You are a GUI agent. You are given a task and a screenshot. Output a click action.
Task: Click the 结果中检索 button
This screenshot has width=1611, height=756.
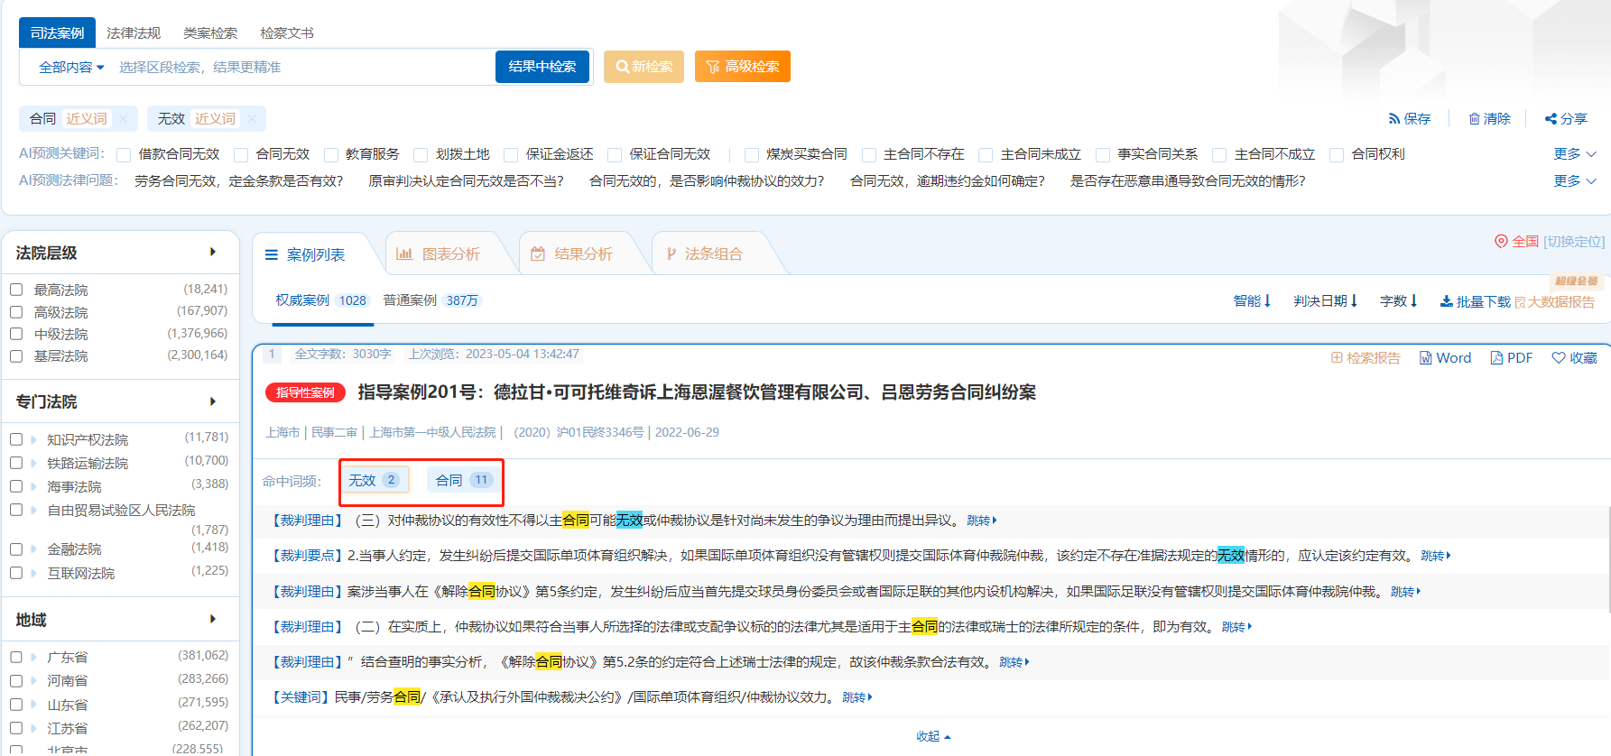[x=542, y=67]
